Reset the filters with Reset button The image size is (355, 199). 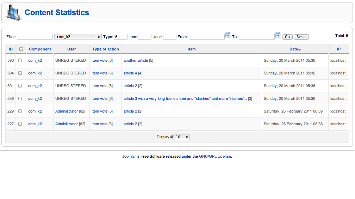[301, 37]
